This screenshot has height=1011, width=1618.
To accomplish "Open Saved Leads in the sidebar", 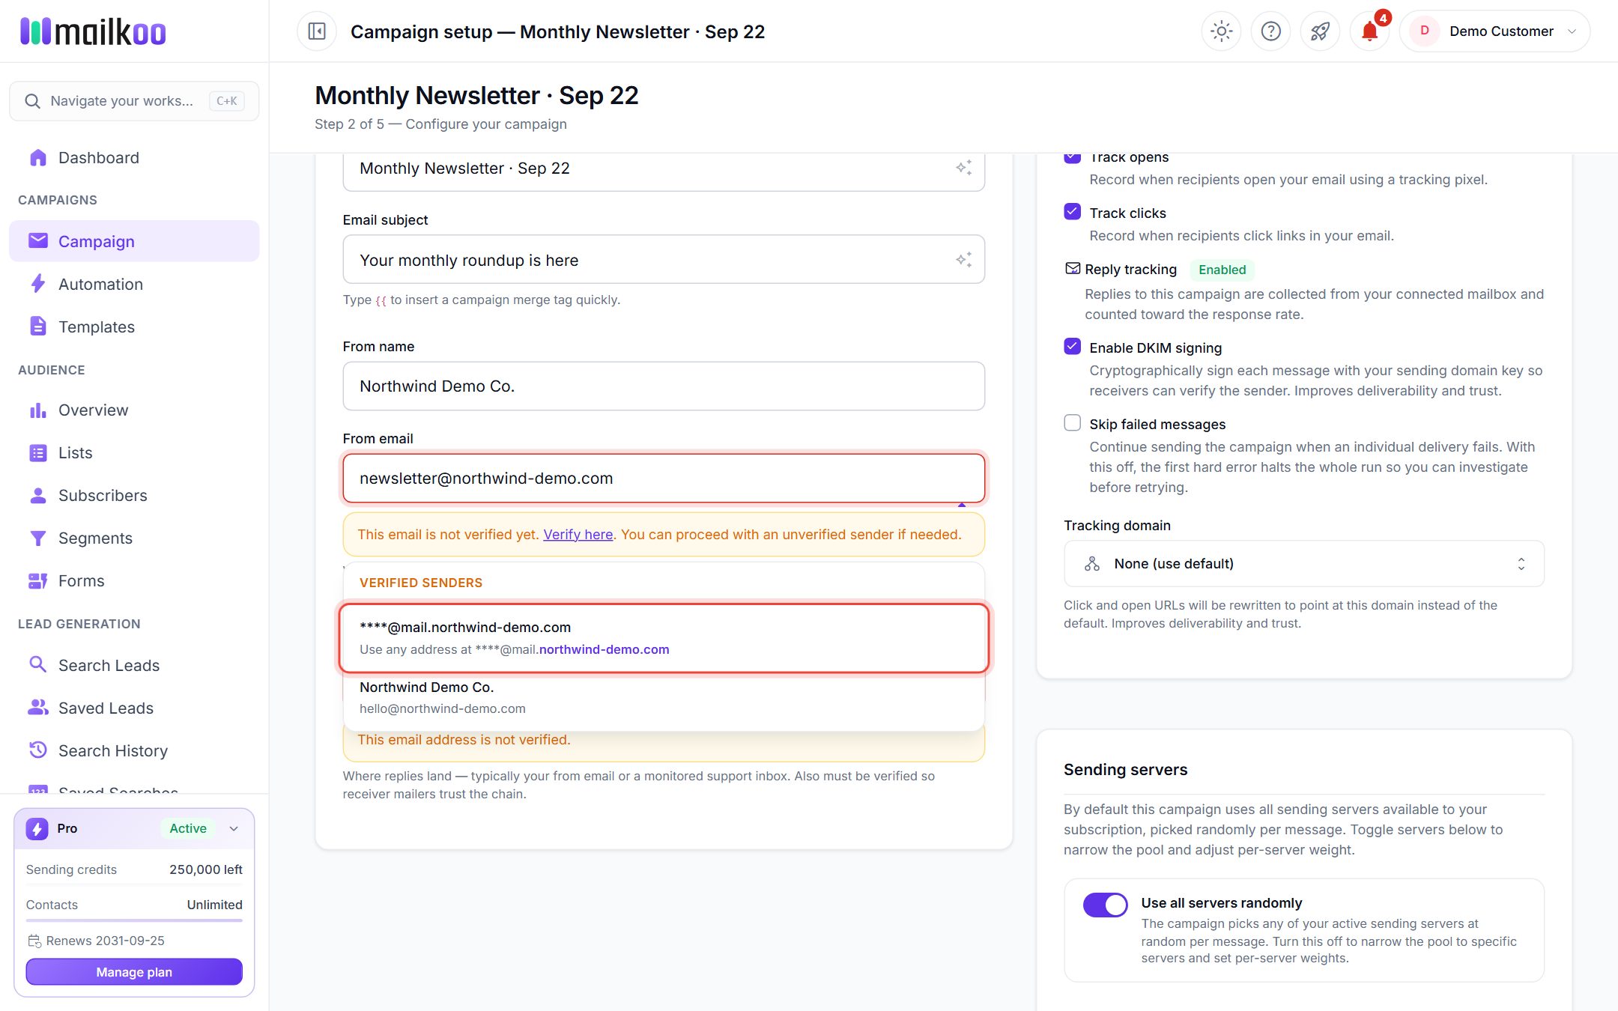I will [x=134, y=708].
